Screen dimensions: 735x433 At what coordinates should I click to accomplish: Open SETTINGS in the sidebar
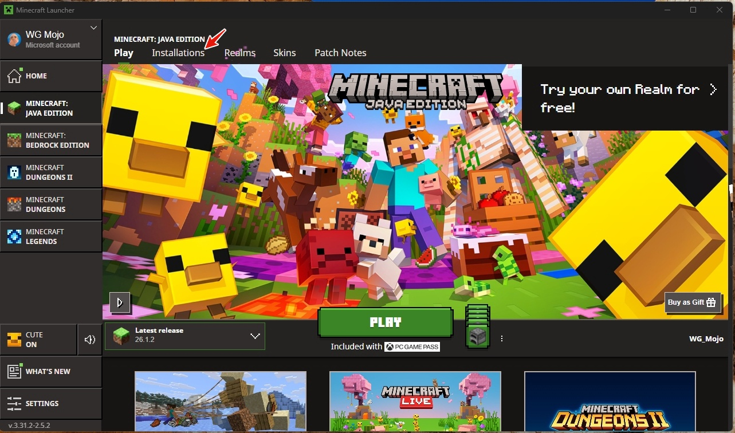click(51, 403)
